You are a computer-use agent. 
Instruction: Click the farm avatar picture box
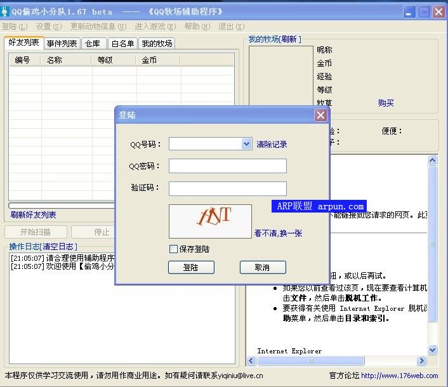(281, 75)
